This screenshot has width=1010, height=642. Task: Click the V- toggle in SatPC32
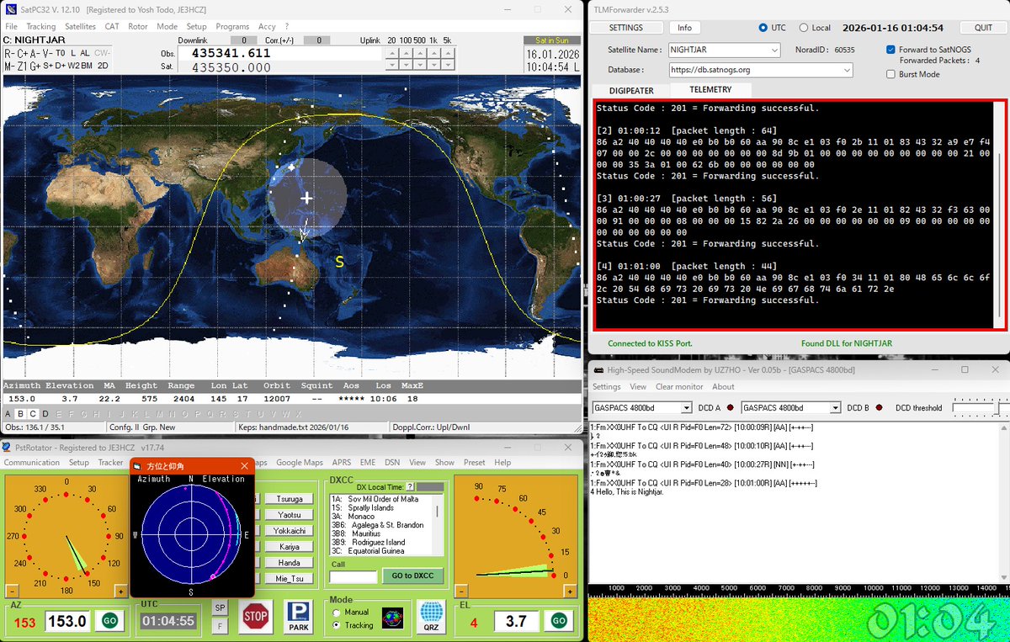pos(48,52)
